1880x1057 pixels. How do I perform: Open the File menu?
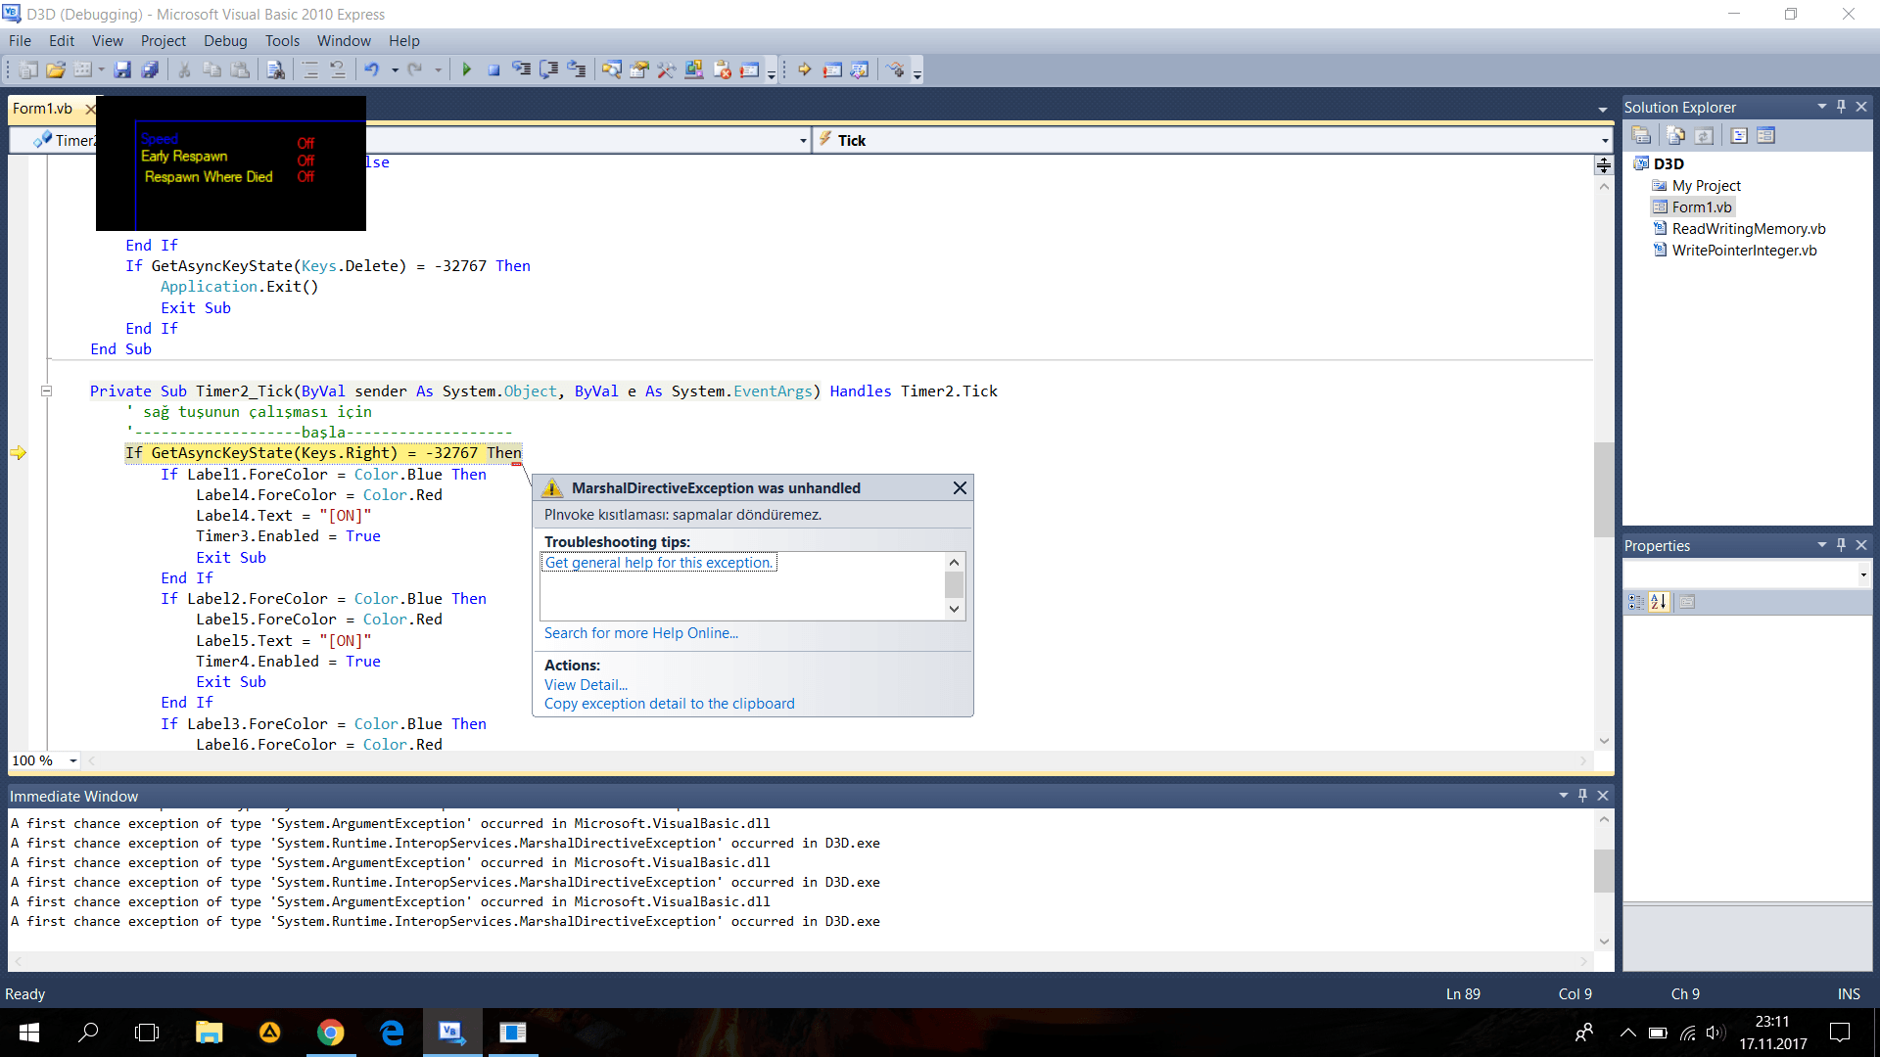click(20, 41)
